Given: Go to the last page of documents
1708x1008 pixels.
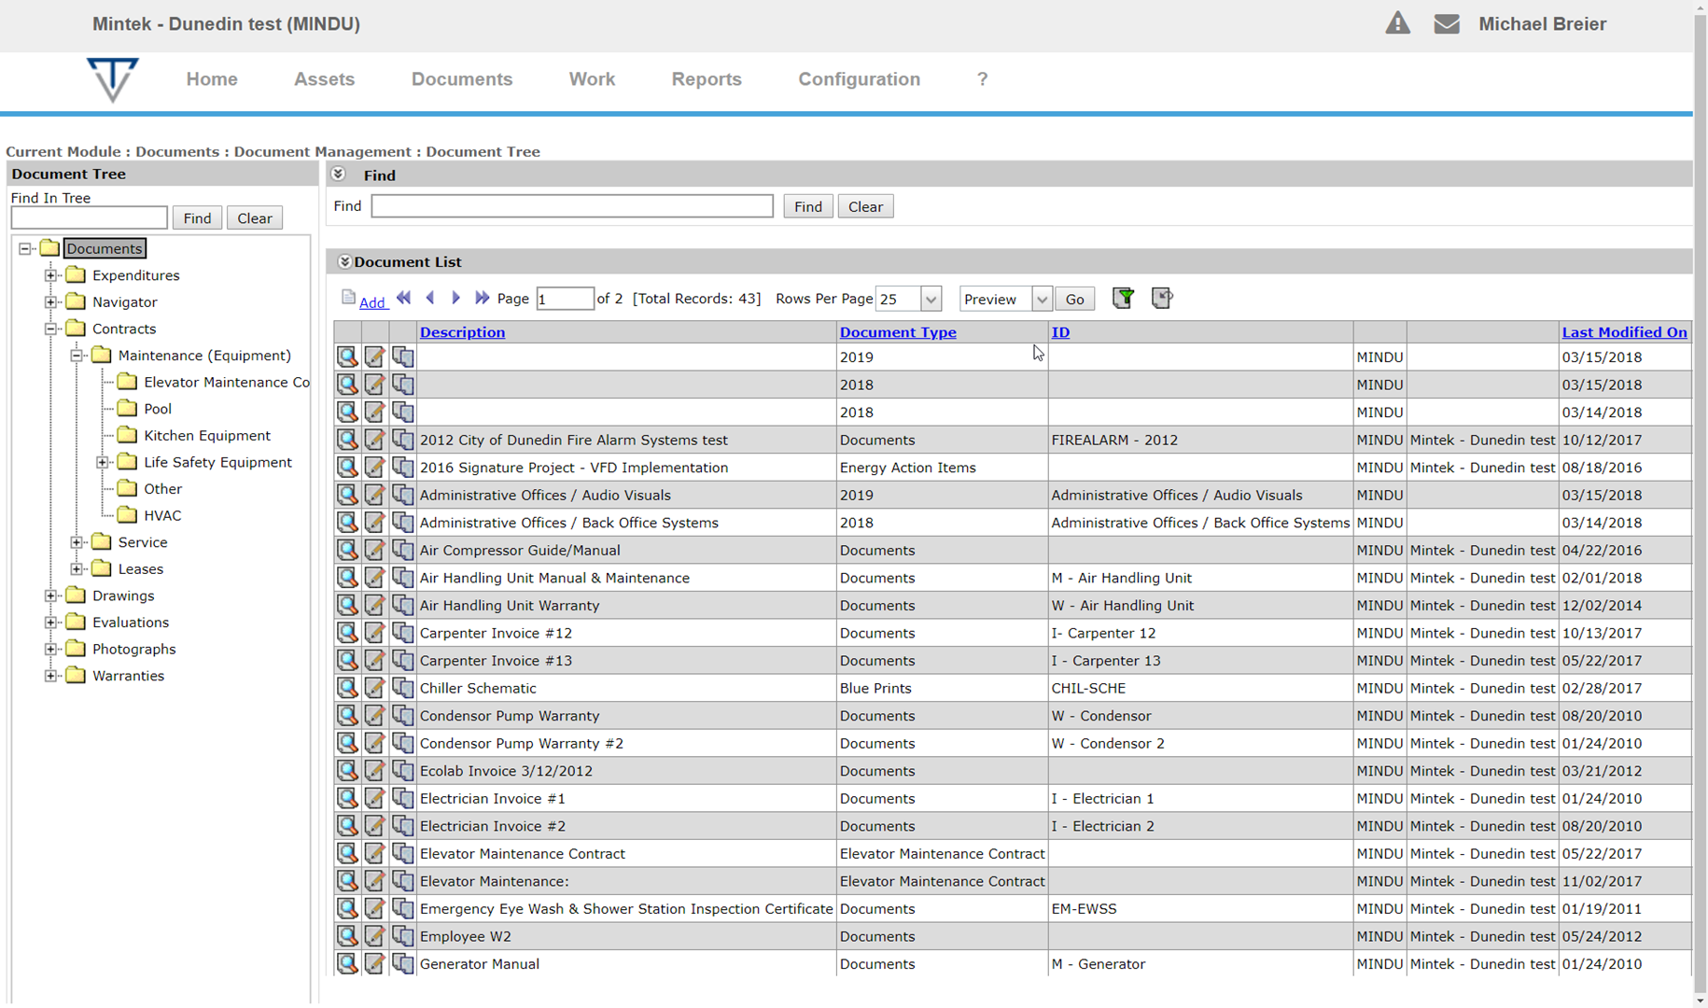Looking at the screenshot, I should coord(482,298).
